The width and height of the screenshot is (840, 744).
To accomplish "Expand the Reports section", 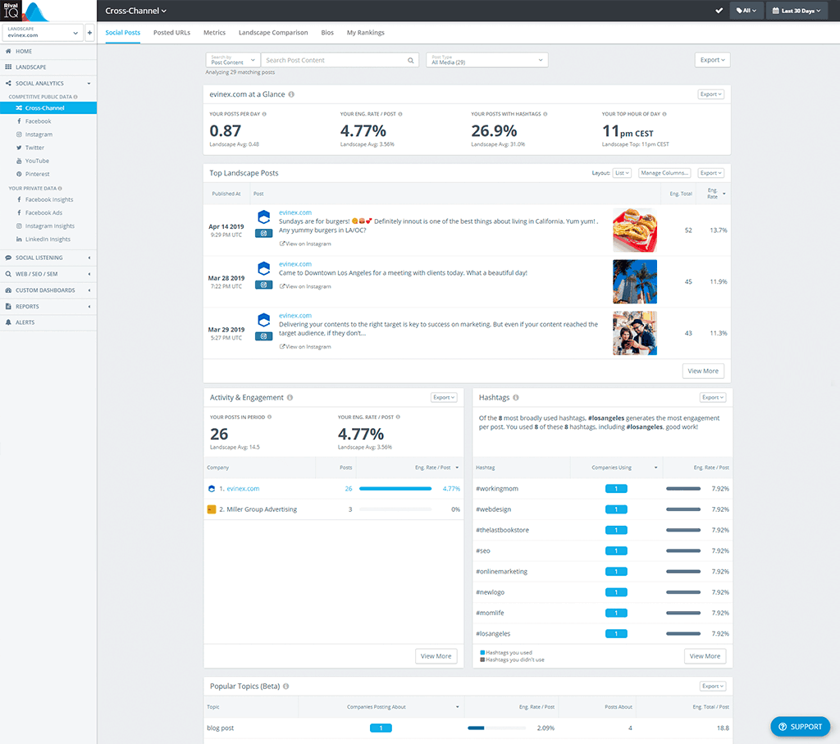I will pyautogui.click(x=48, y=307).
